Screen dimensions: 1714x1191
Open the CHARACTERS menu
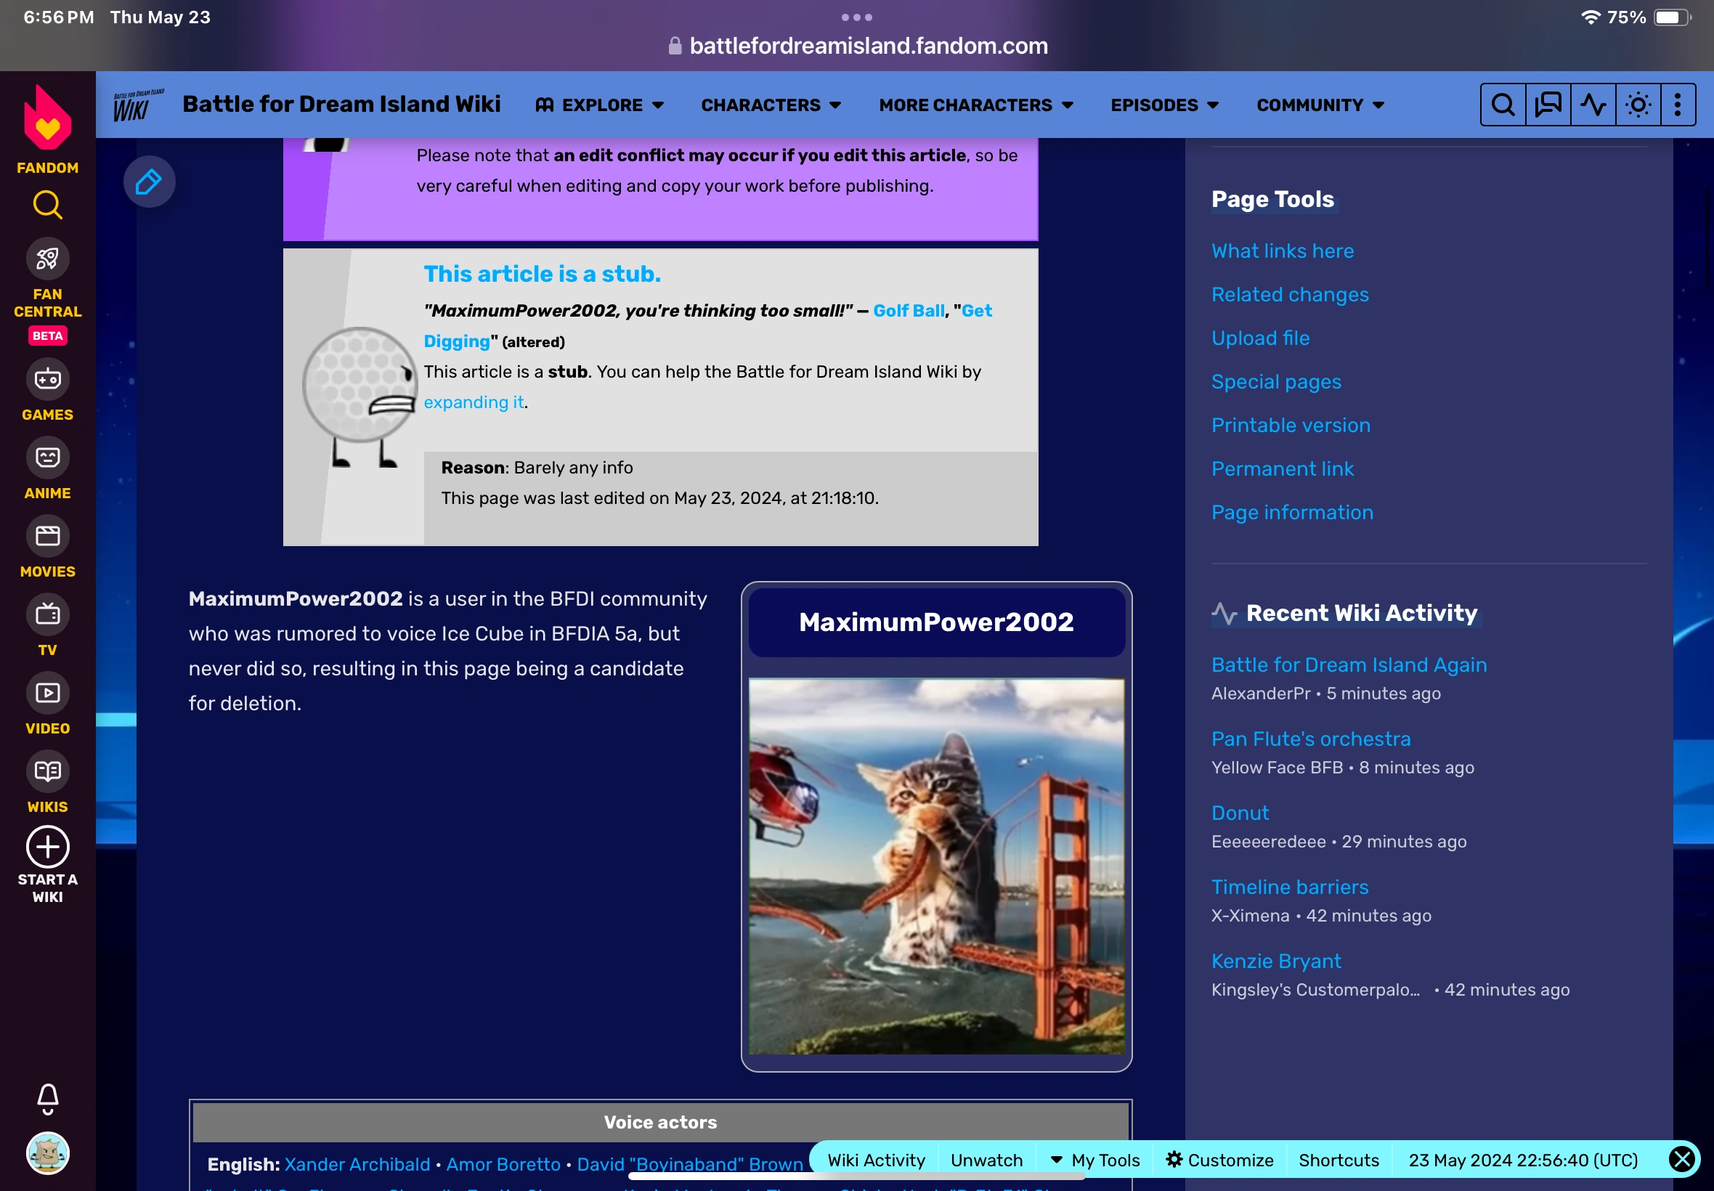click(770, 105)
